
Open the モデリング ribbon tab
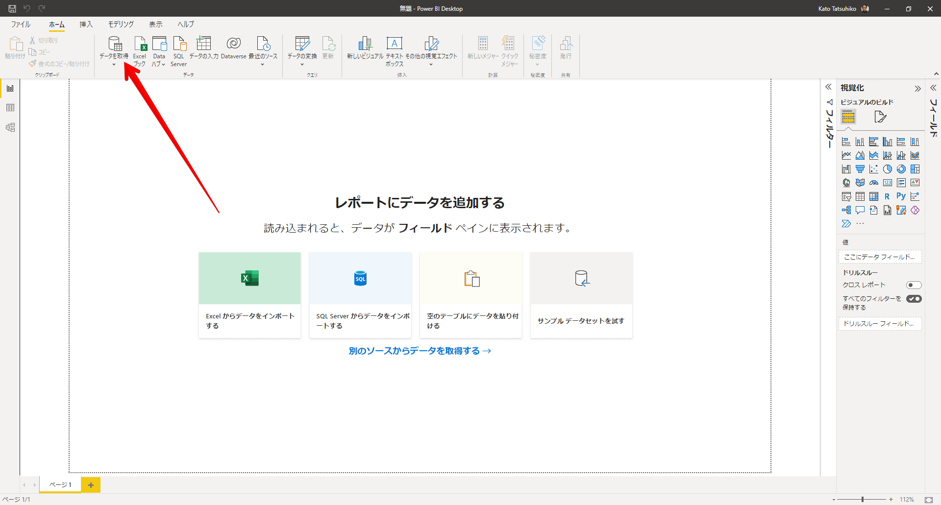(121, 24)
